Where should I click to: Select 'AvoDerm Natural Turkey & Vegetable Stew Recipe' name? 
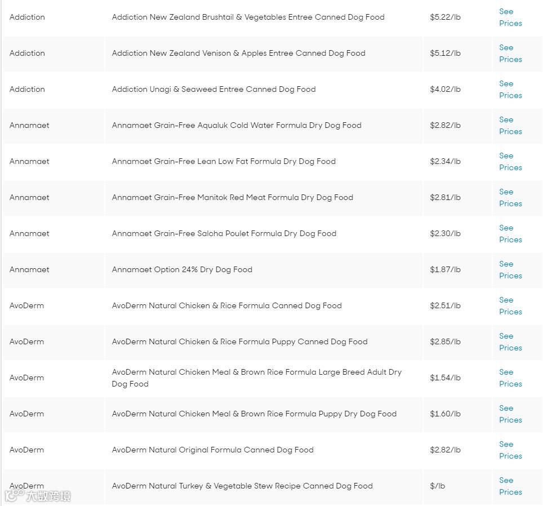(x=242, y=485)
